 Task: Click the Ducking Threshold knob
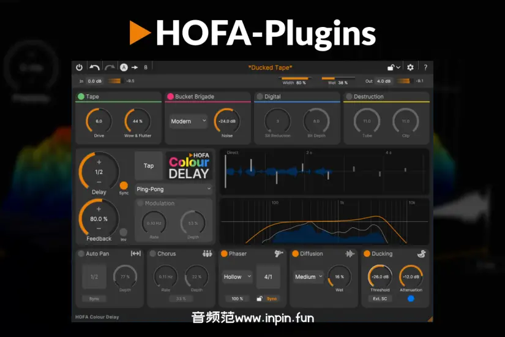tap(380, 277)
